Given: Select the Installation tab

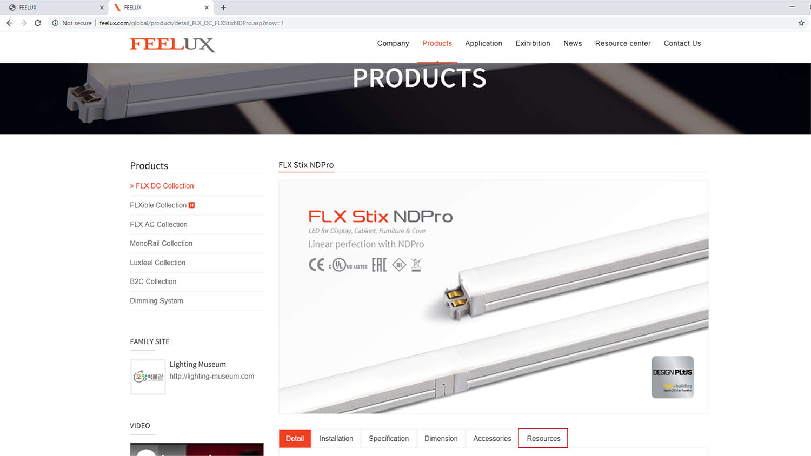Looking at the screenshot, I should pyautogui.click(x=336, y=438).
